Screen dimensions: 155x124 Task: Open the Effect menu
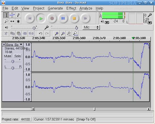pyautogui.click(x=71, y=8)
